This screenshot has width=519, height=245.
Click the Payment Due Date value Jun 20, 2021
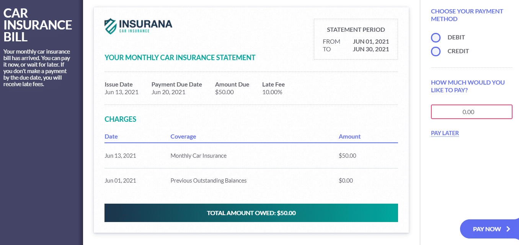coord(168,92)
